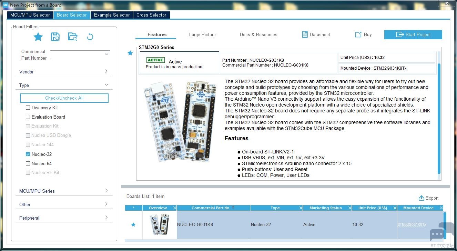Screen dimensions: 457x251
Task: Open STM32G031K8Tx mounted device link in details
Action: 390,68
